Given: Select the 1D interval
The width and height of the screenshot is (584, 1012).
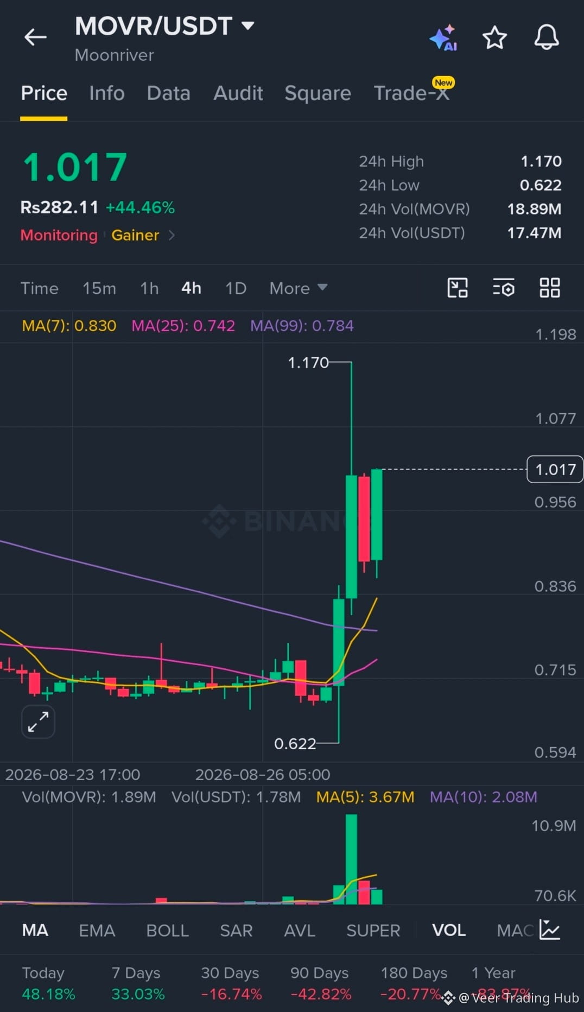Looking at the screenshot, I should pos(236,288).
